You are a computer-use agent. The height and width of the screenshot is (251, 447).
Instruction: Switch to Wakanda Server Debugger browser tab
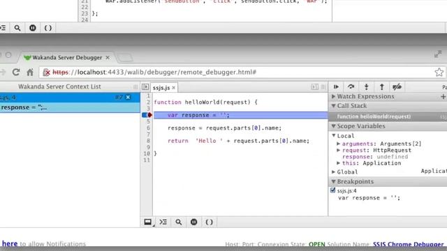click(67, 57)
